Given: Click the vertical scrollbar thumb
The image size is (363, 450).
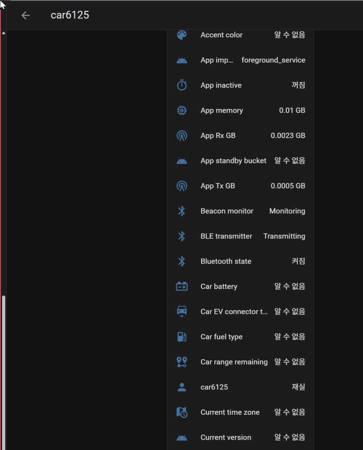Looking at the screenshot, I should point(3,373).
